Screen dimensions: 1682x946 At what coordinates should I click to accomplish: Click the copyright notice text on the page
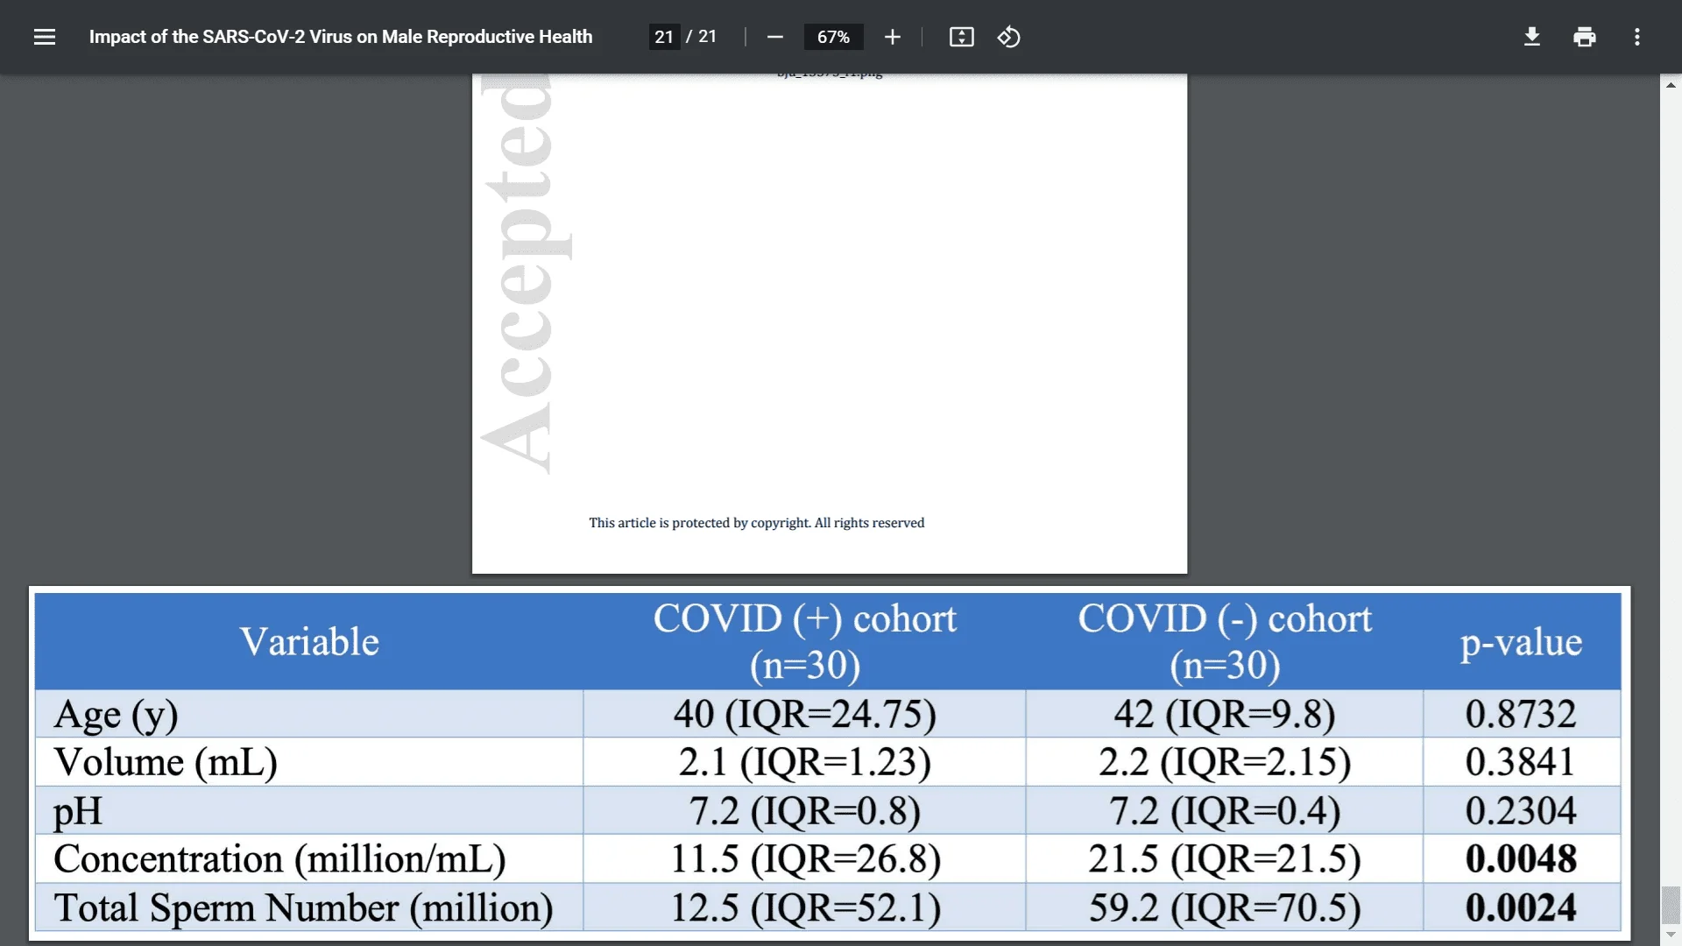click(756, 523)
